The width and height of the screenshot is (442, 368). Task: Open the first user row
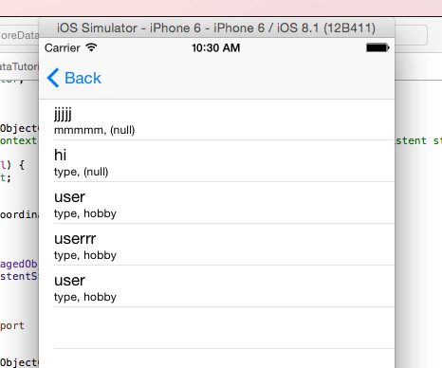(x=217, y=203)
